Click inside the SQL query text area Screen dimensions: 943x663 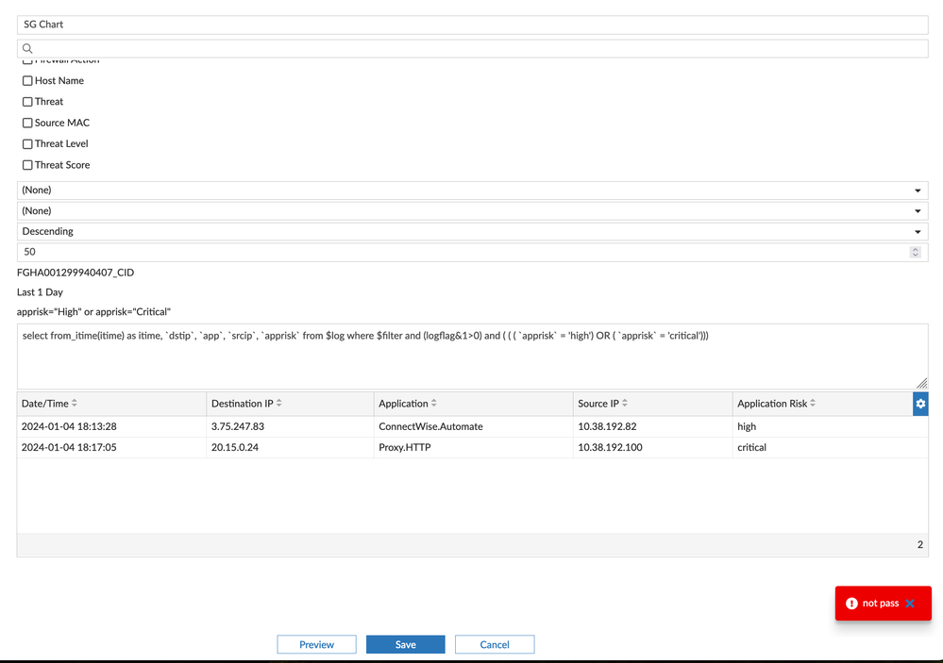pyautogui.click(x=472, y=356)
